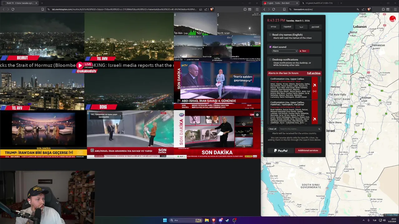This screenshot has width=399, height=224.
Task: Select the Multi TV browser tab
Action: pos(19,3)
